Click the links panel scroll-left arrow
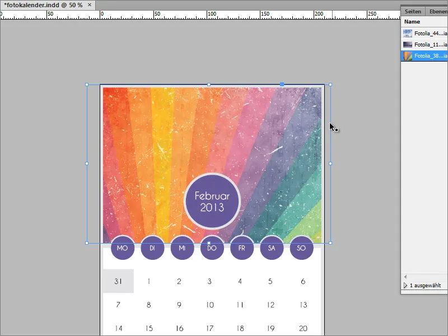Screen dimensions: 448x336 [x=405, y=277]
